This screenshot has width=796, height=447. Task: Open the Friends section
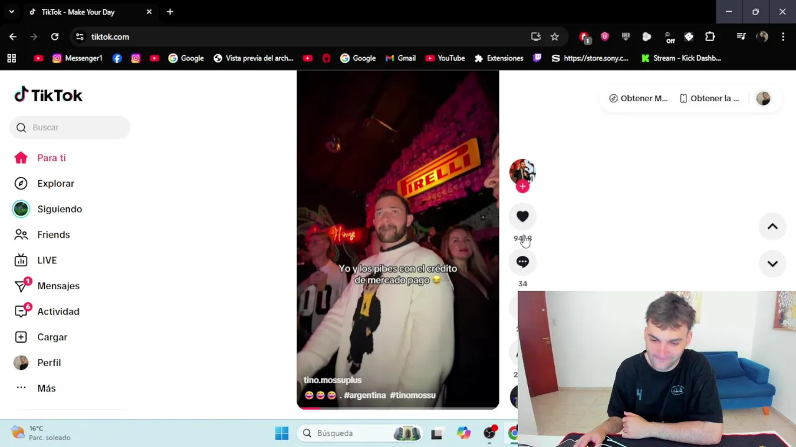(x=42, y=235)
